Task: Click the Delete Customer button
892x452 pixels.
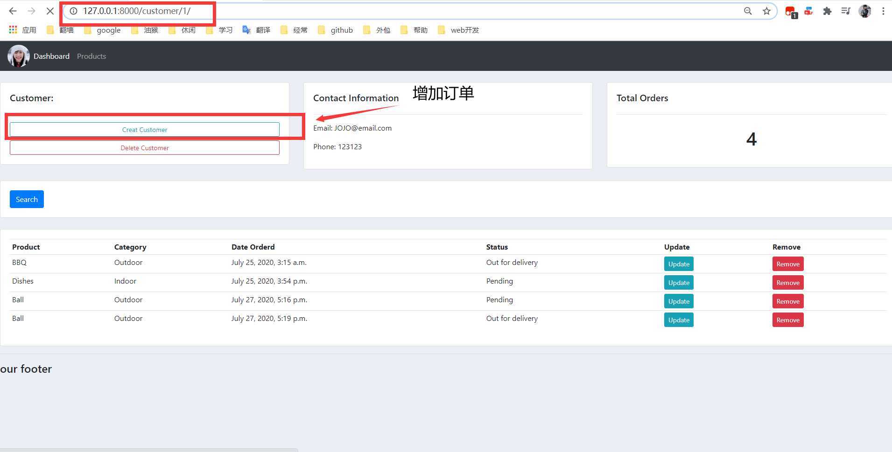Action: tap(145, 148)
